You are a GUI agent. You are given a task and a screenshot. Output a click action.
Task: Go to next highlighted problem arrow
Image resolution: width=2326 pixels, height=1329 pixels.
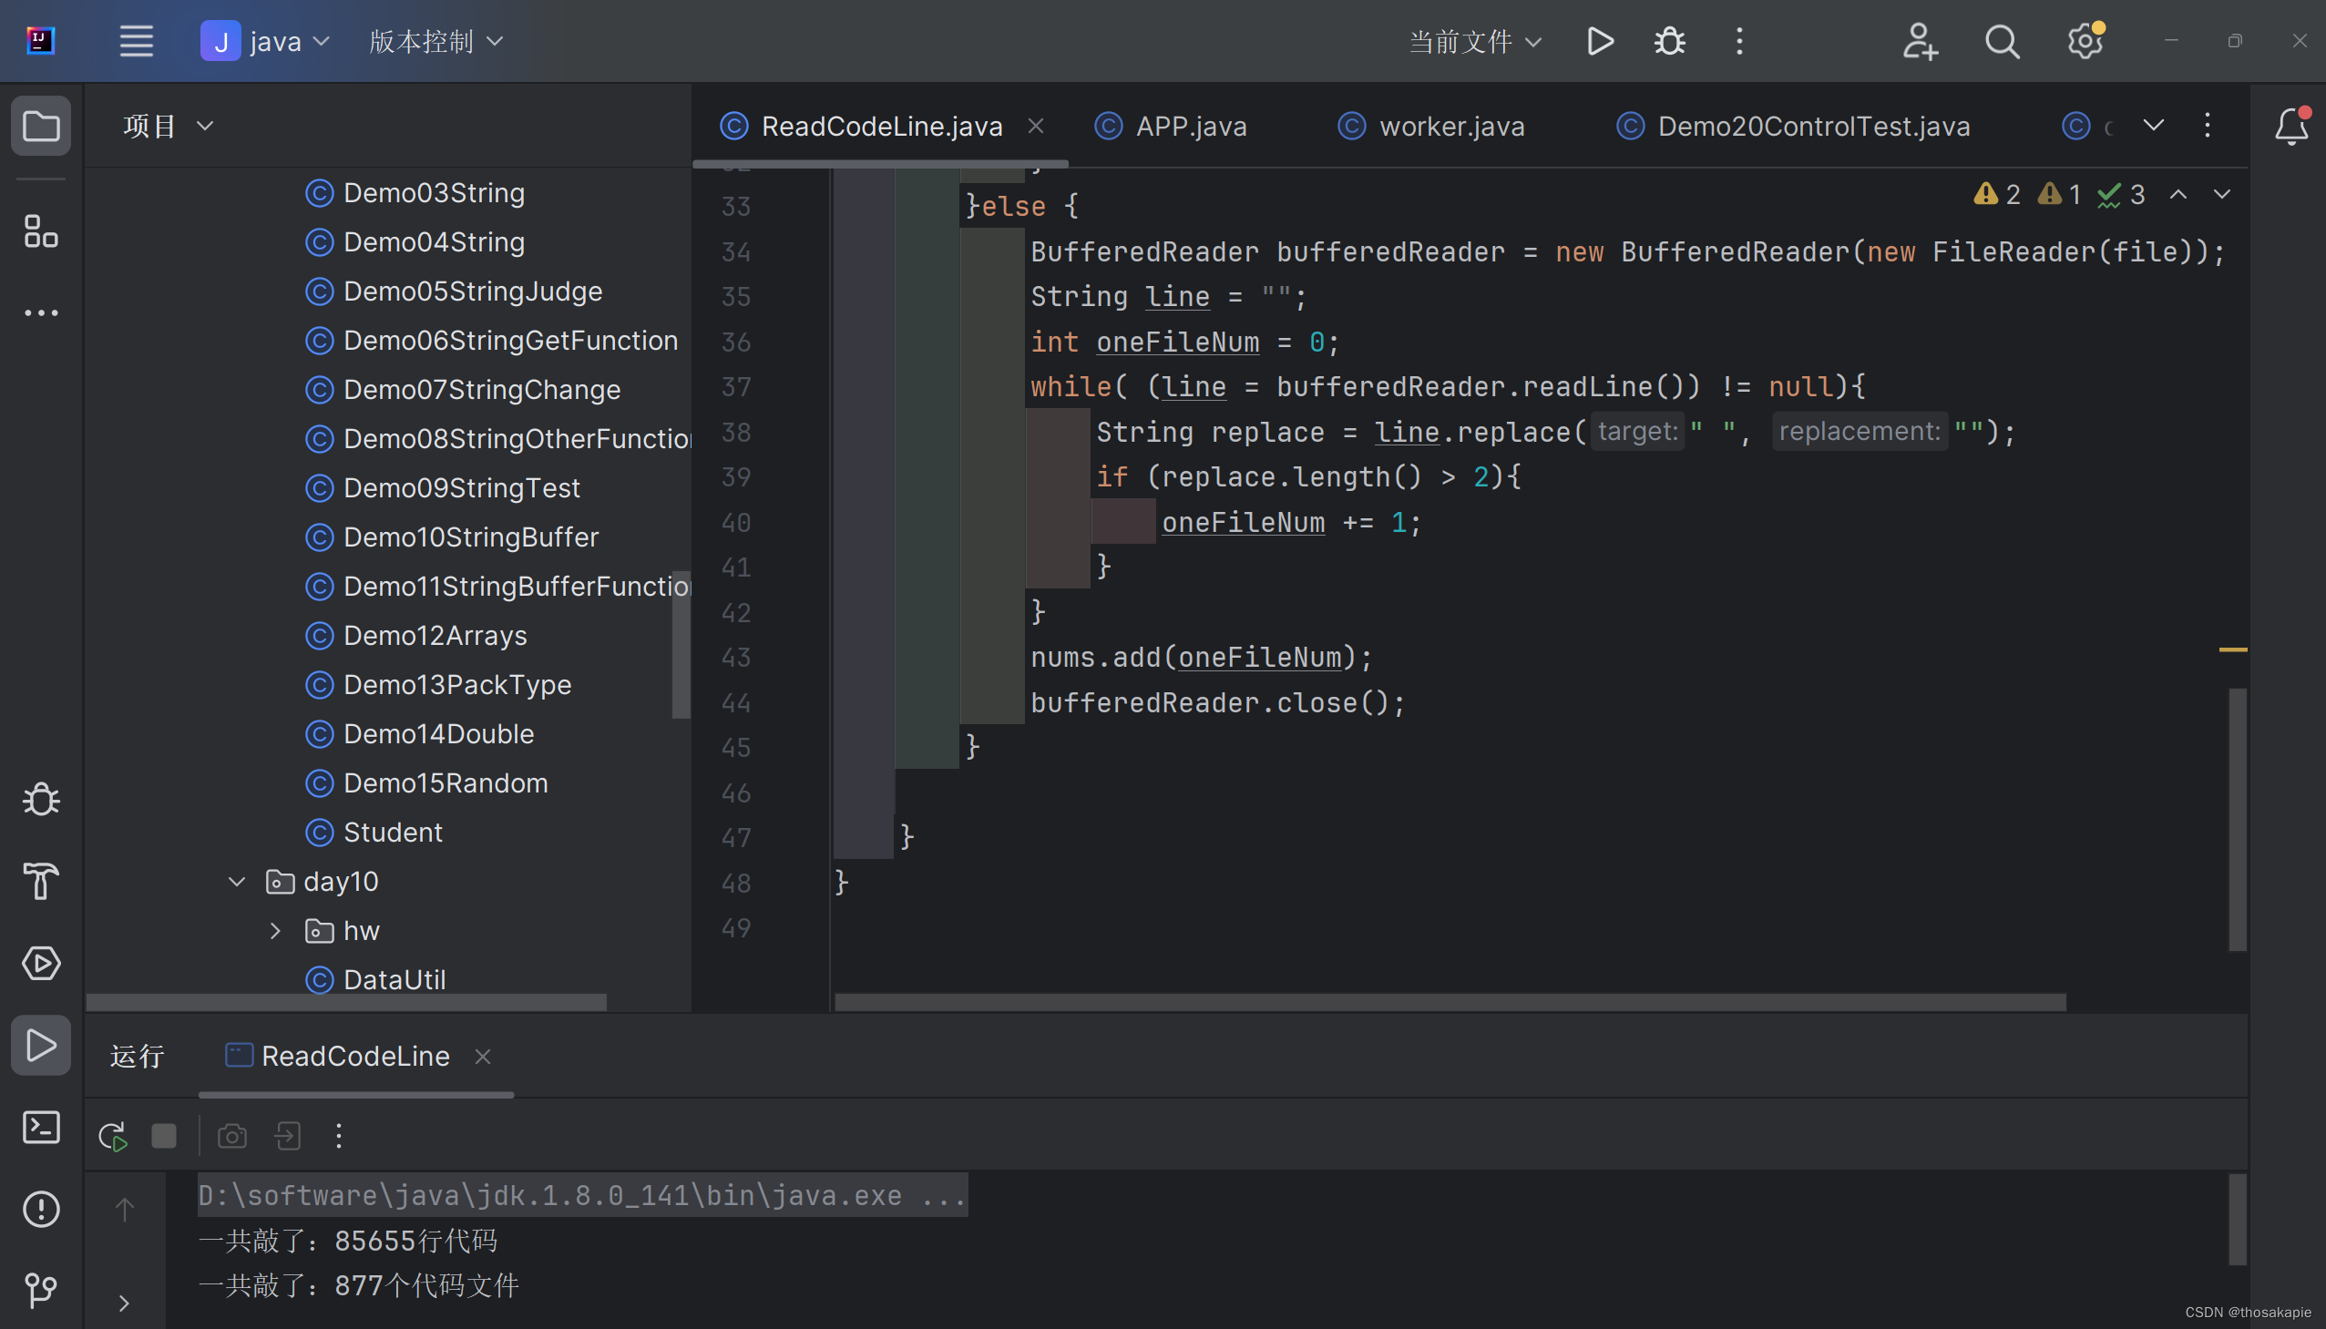point(2222,194)
